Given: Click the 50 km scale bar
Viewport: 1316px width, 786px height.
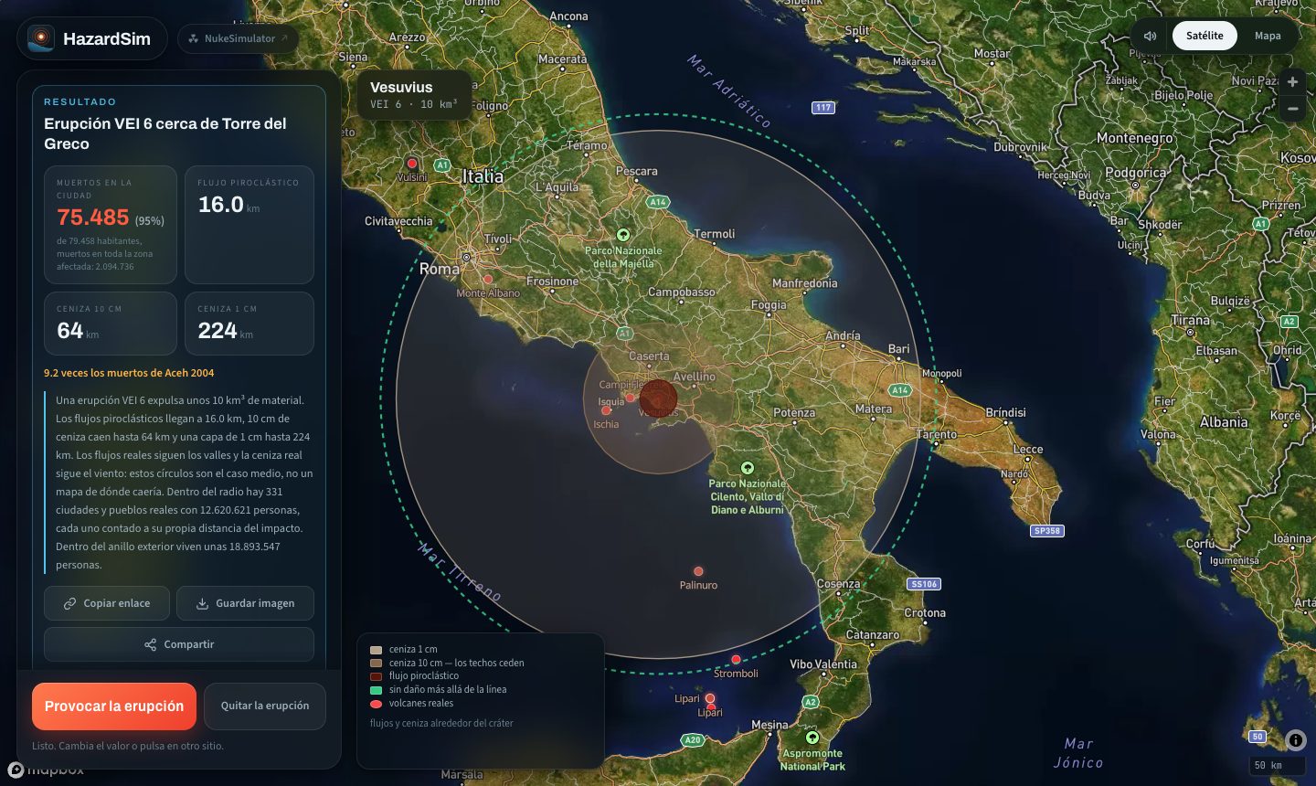Looking at the screenshot, I should (x=1277, y=765).
